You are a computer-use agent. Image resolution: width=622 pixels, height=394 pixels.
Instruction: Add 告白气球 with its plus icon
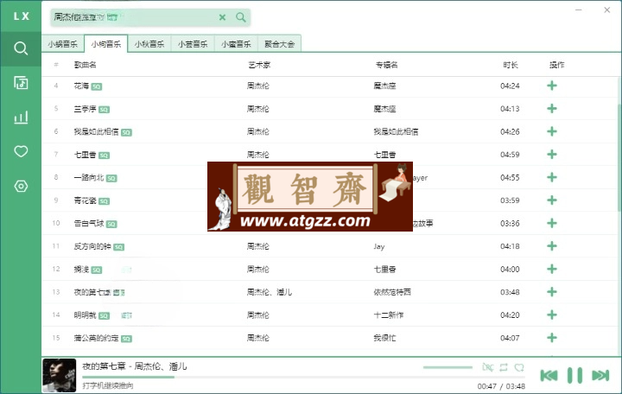point(552,224)
